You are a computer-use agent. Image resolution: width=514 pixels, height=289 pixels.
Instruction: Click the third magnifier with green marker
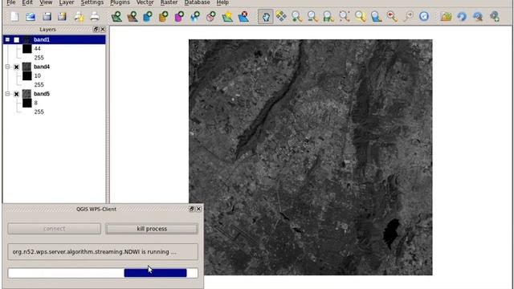[x=328, y=16]
